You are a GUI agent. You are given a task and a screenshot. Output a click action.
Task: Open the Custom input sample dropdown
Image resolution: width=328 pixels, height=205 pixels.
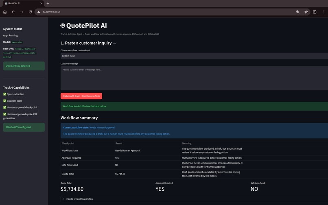click(194, 56)
